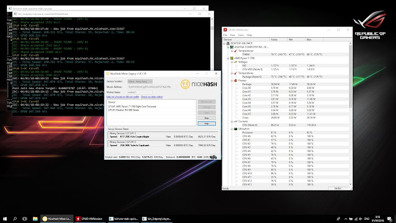
Task: Click the ASUSTeK motherboard icon in tree
Action: pyautogui.click(x=231, y=47)
